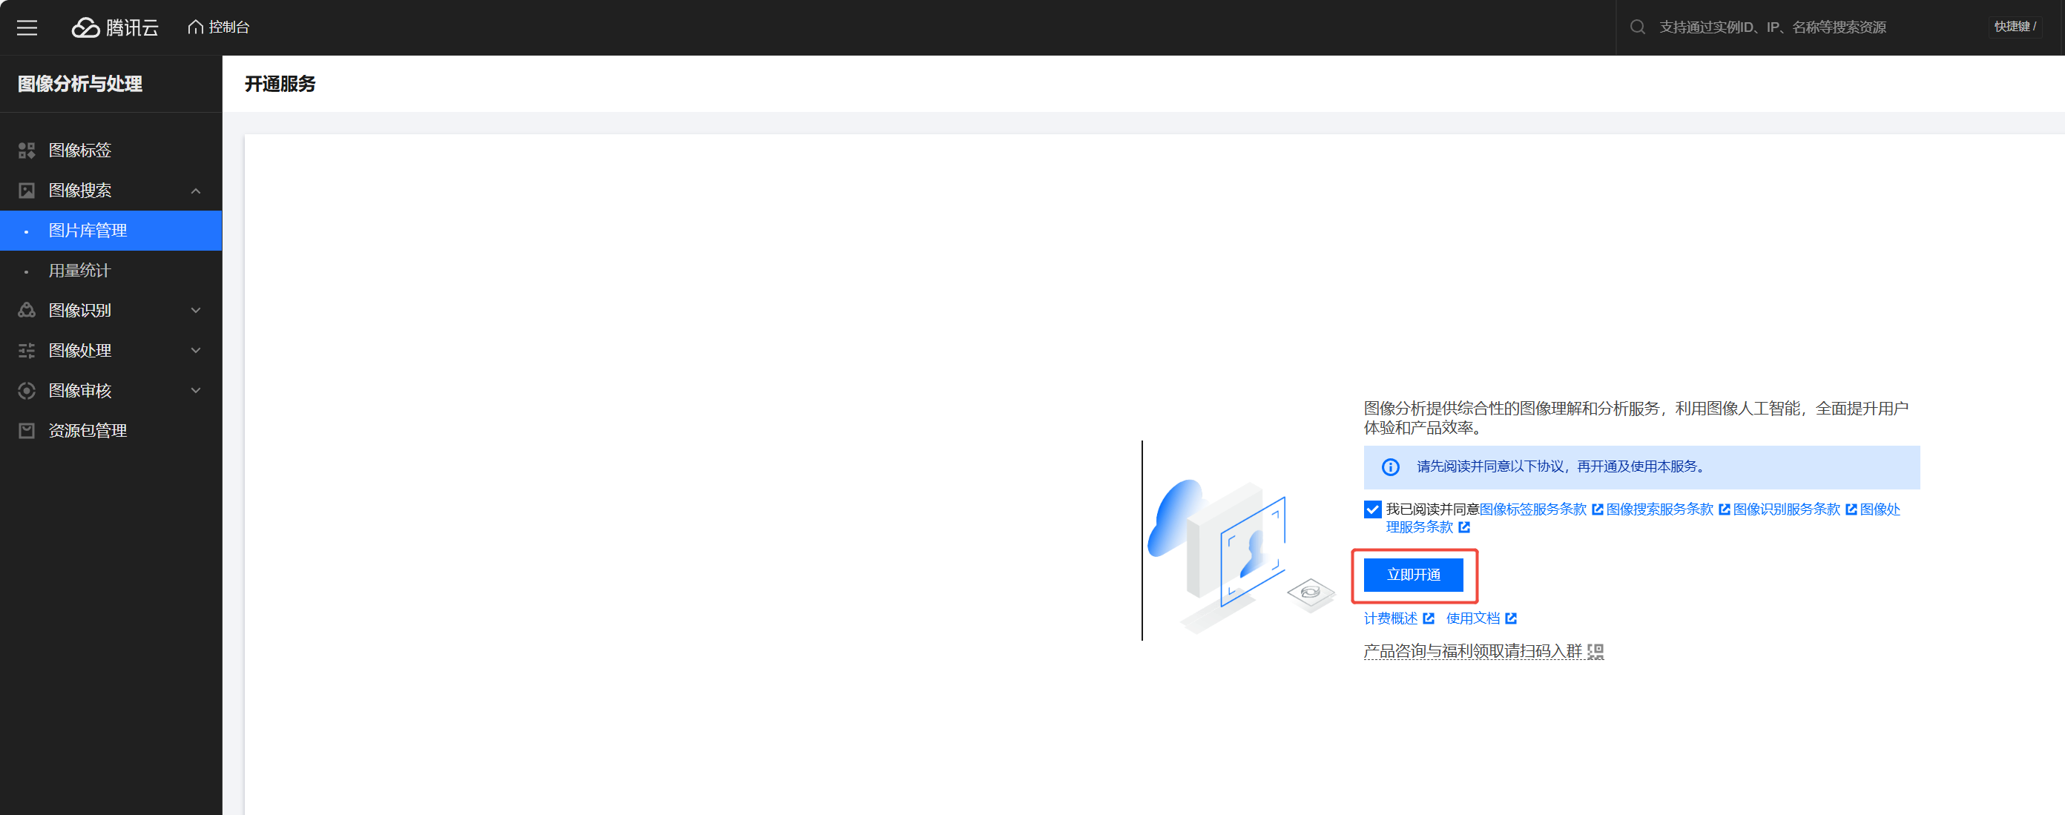
Task: Expand the 图像审核 section chevron
Action: (x=196, y=391)
